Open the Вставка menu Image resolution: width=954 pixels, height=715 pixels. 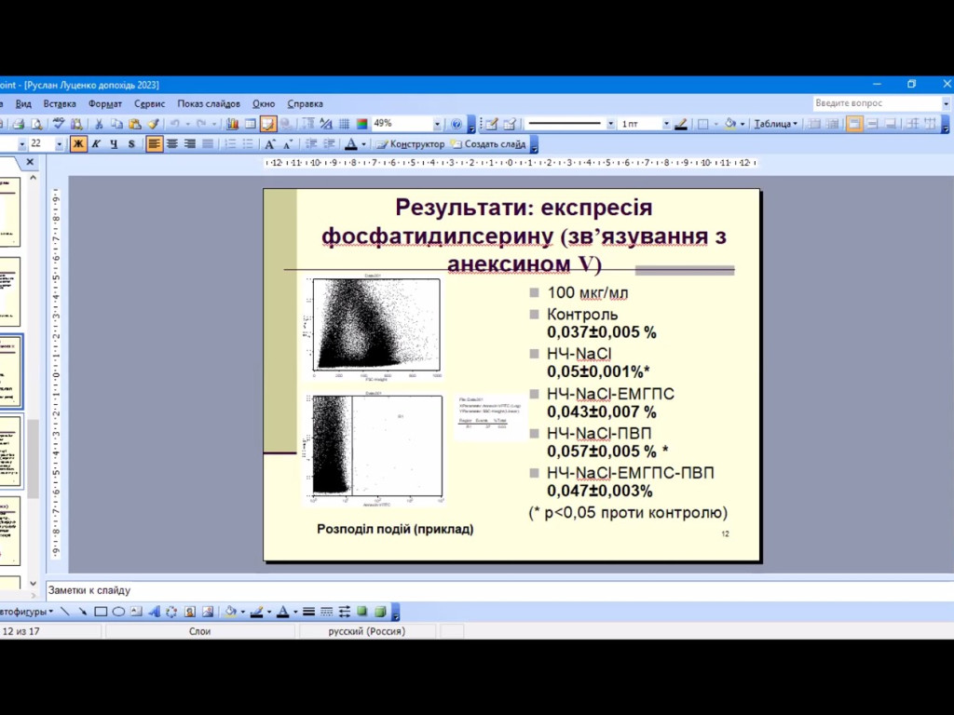click(x=60, y=103)
